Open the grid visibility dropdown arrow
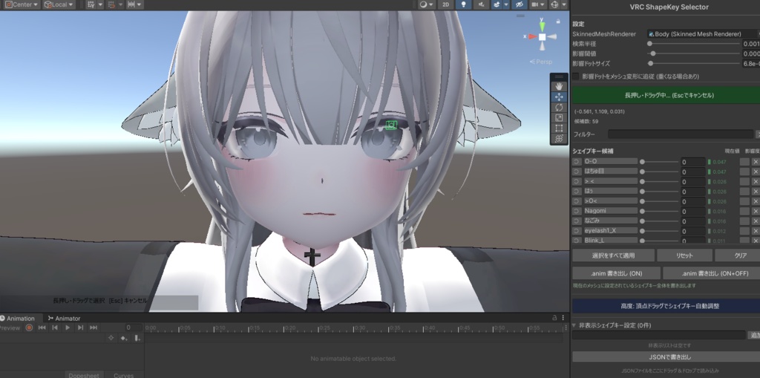Screen dimensions: 760x378 [100, 4]
